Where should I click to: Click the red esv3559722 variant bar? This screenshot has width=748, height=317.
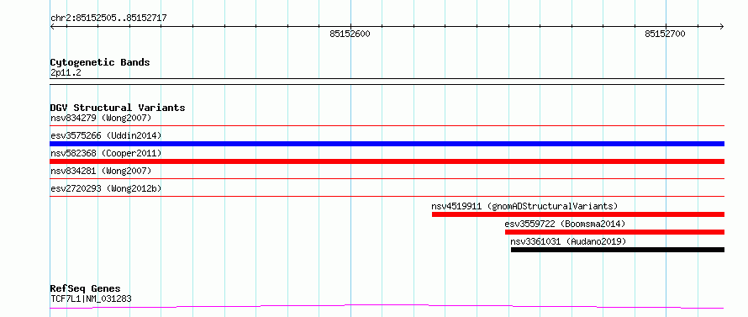[615, 232]
